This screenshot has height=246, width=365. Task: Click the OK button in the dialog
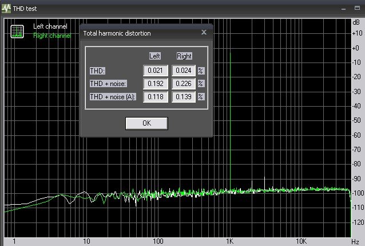point(146,123)
